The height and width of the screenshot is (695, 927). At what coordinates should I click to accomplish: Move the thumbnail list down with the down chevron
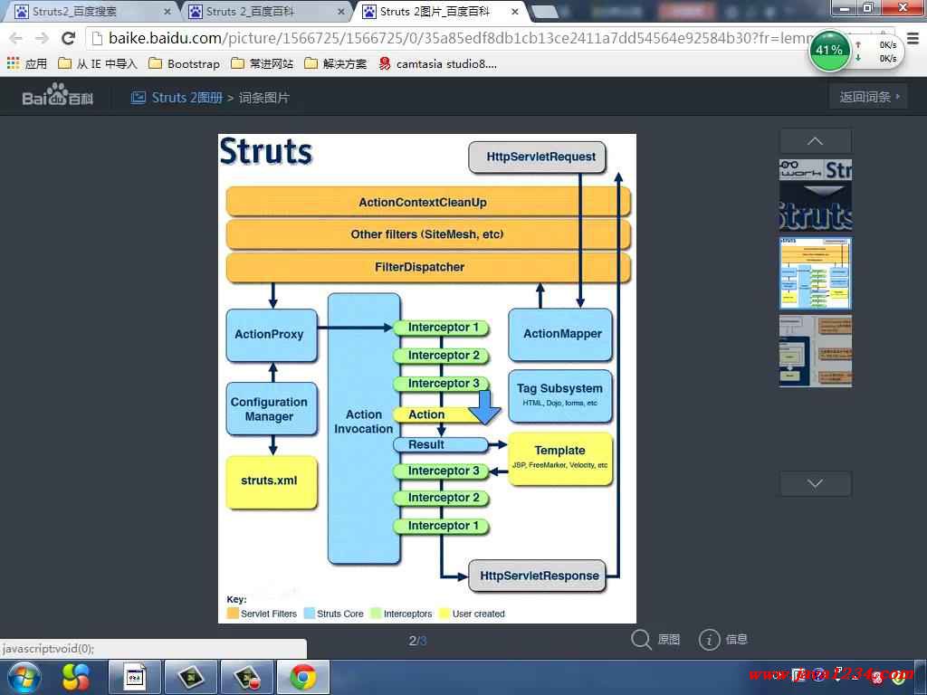pos(816,483)
